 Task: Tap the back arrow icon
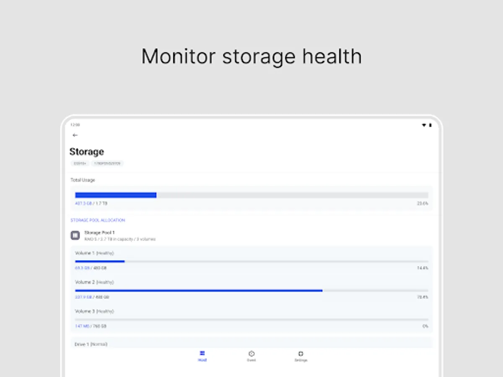(x=75, y=135)
